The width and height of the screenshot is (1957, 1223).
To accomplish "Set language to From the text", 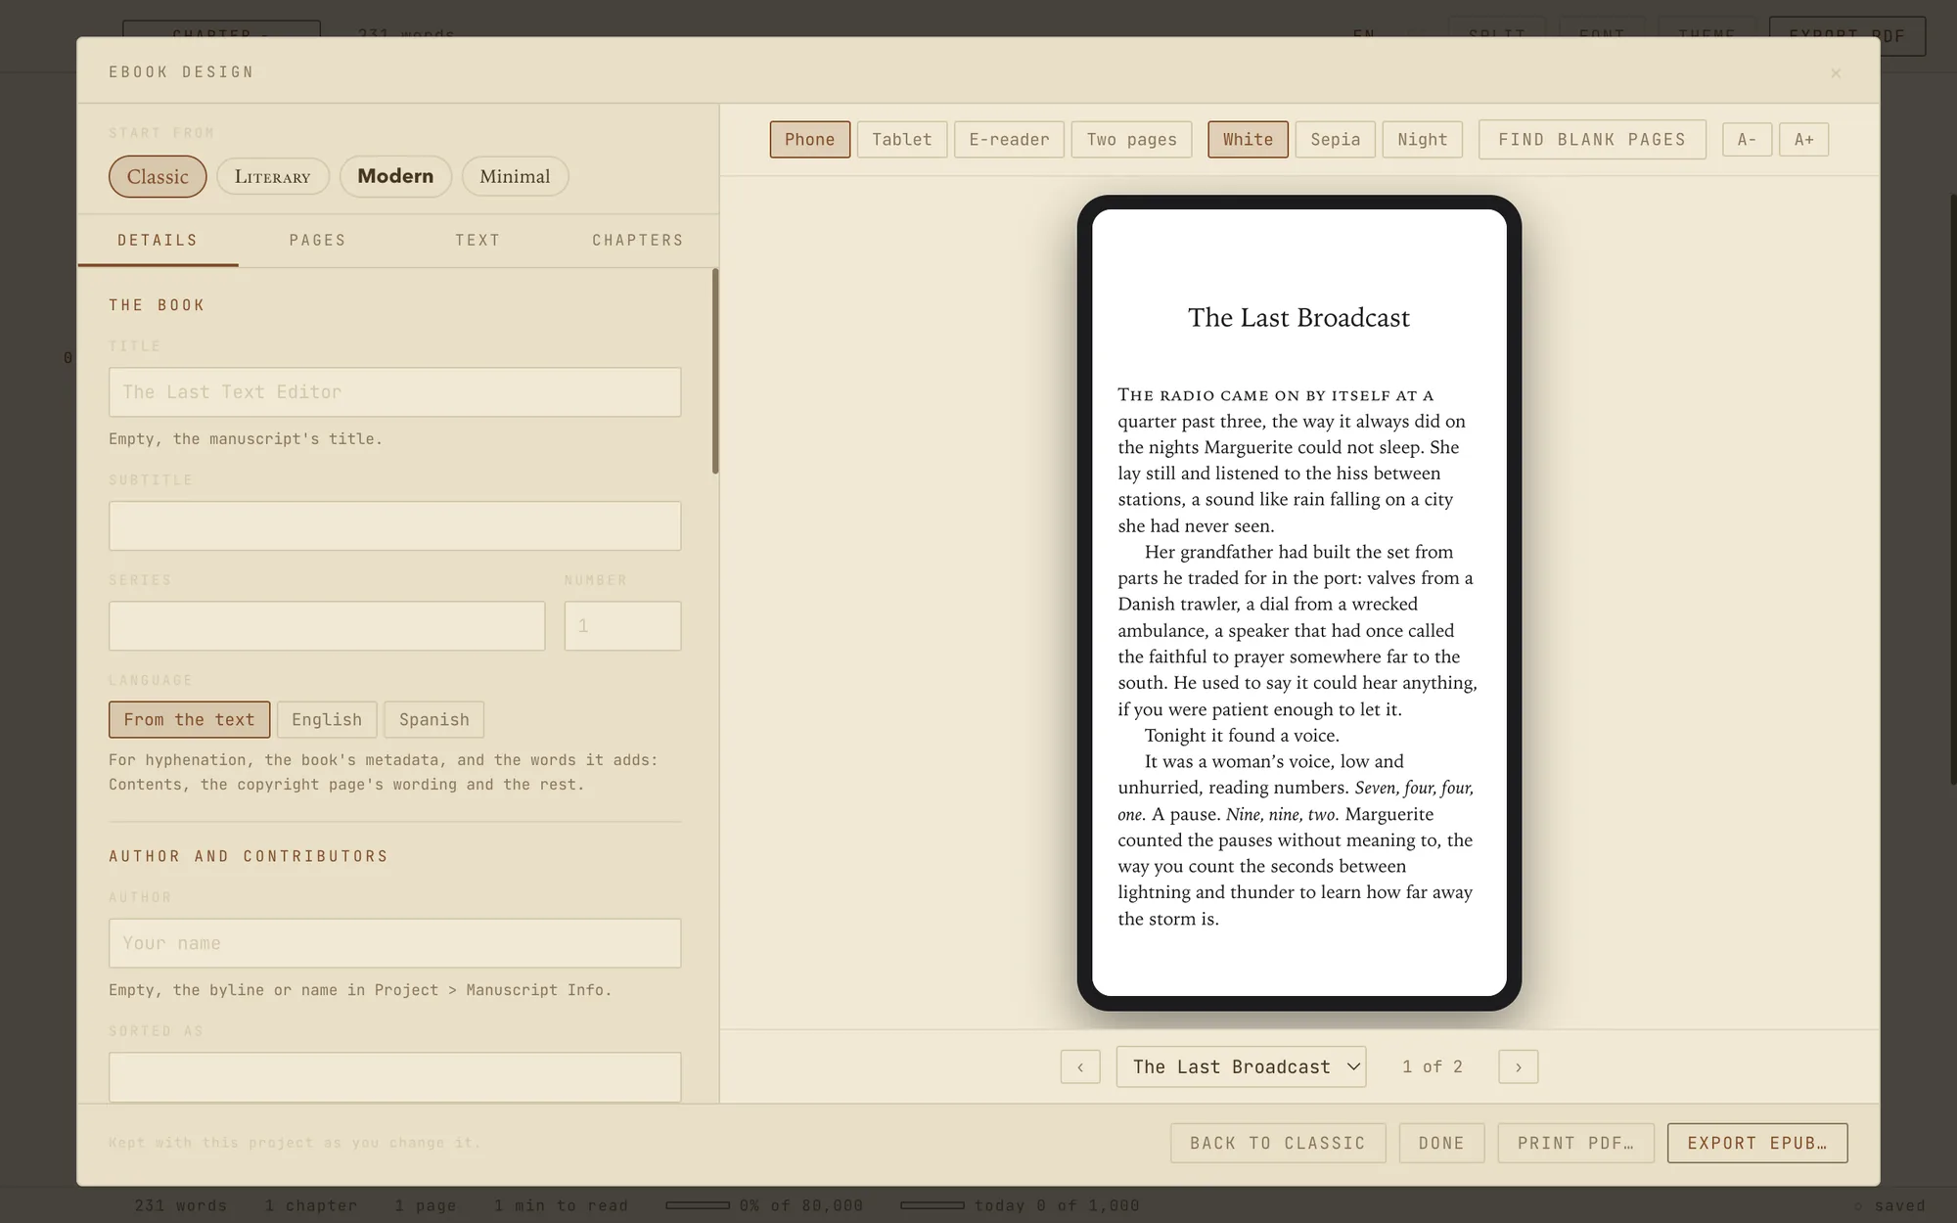I will coord(189,720).
